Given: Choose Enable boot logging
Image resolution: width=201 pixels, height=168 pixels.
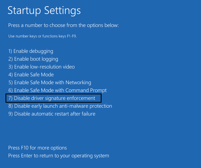Looking at the screenshot, I should point(33,59).
